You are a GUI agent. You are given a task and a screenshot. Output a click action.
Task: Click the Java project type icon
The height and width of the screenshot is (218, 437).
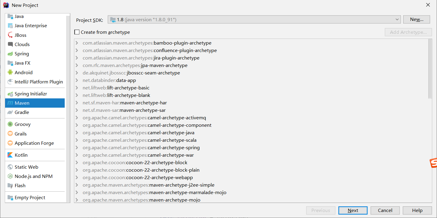point(10,16)
